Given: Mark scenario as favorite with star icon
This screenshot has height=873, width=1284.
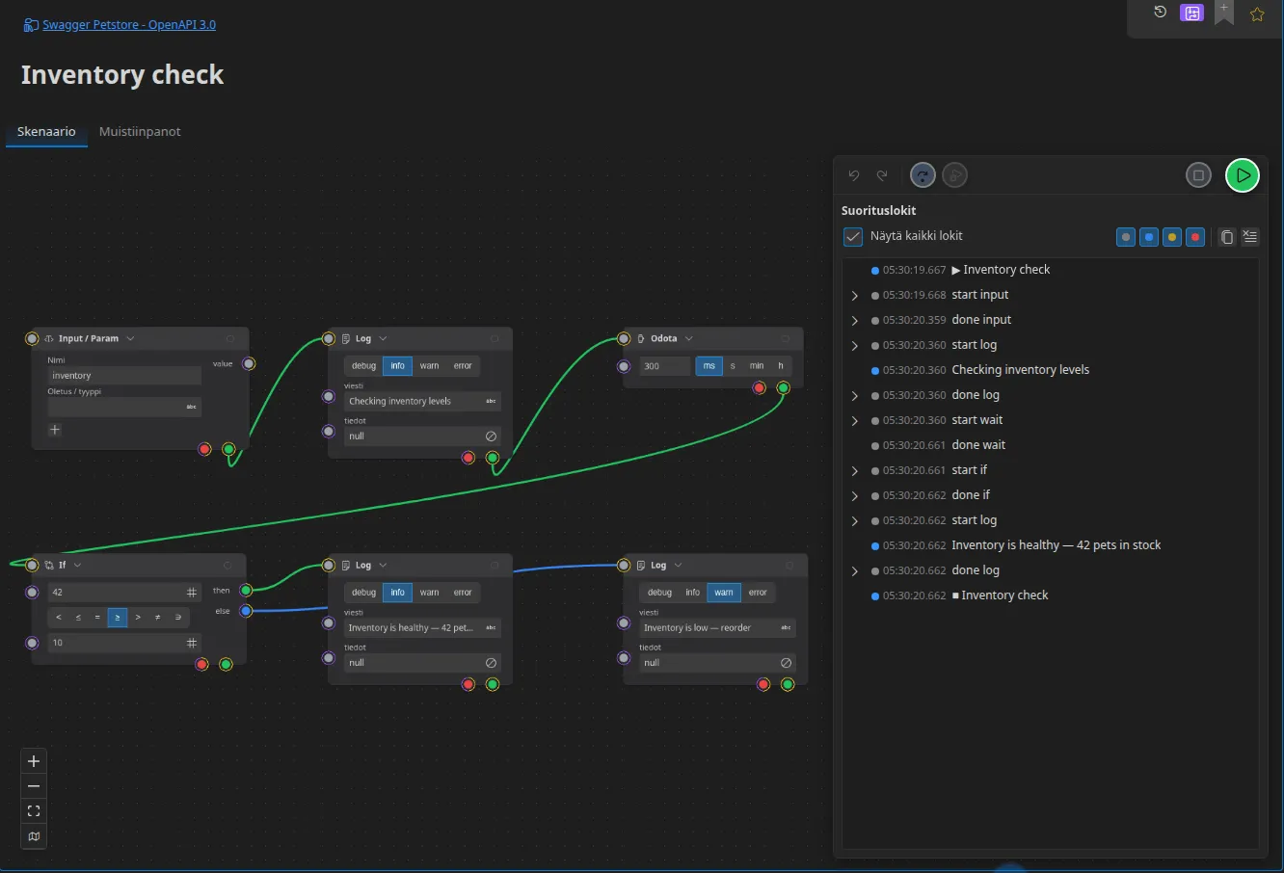Looking at the screenshot, I should (x=1257, y=14).
